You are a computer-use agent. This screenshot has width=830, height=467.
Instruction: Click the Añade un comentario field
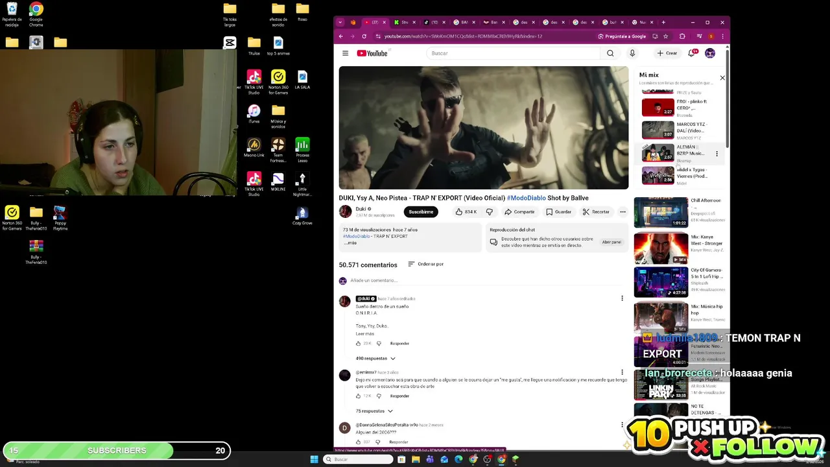coord(486,280)
